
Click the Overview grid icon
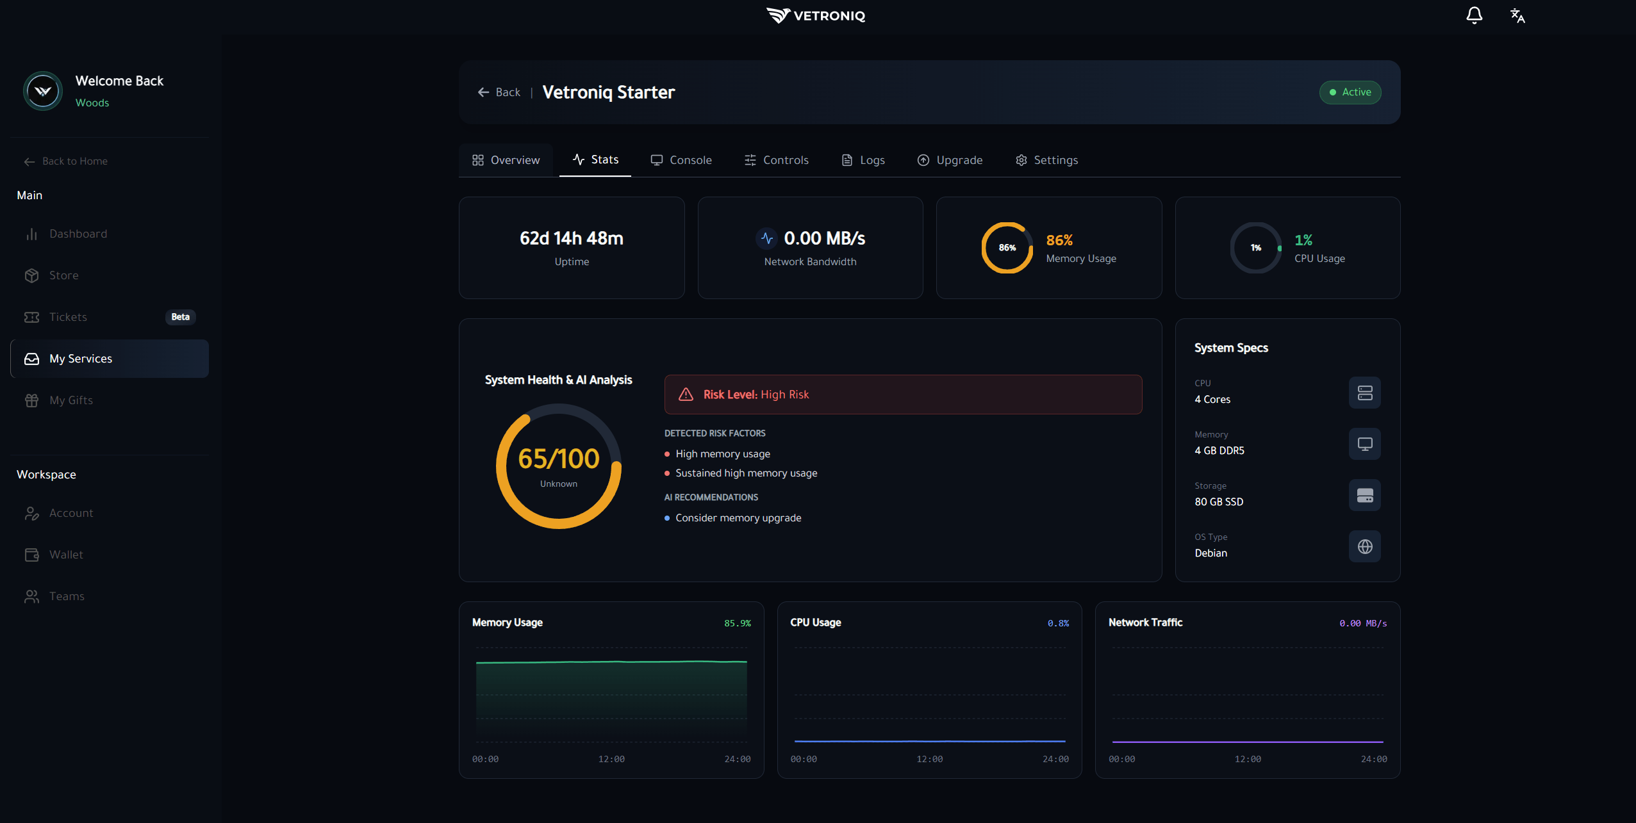pos(478,160)
